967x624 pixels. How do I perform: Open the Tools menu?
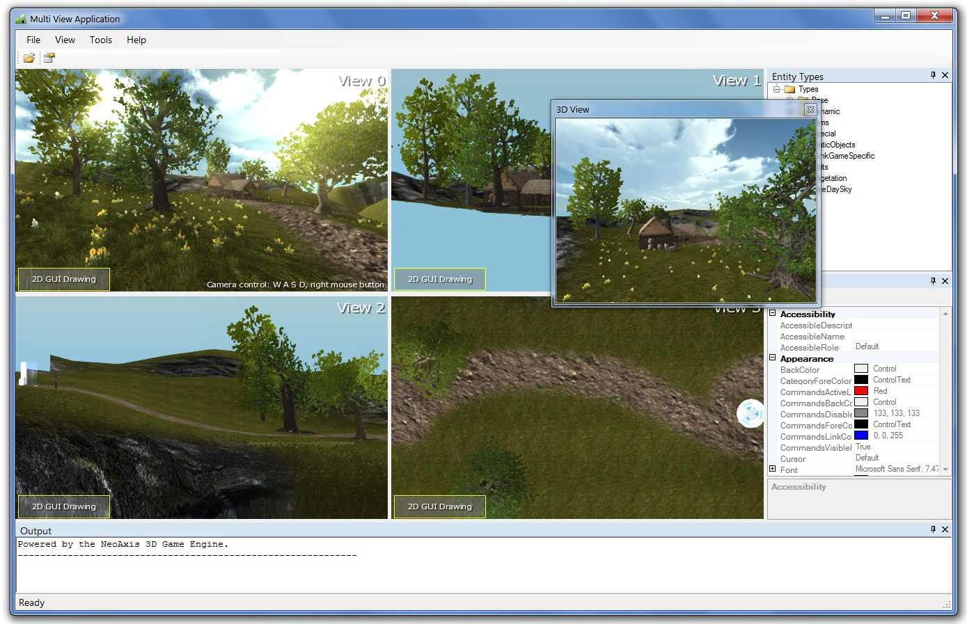pyautogui.click(x=100, y=40)
